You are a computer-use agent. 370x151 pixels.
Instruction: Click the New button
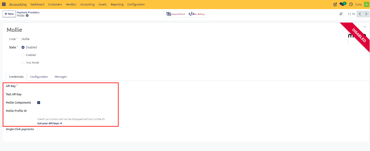tap(9, 14)
